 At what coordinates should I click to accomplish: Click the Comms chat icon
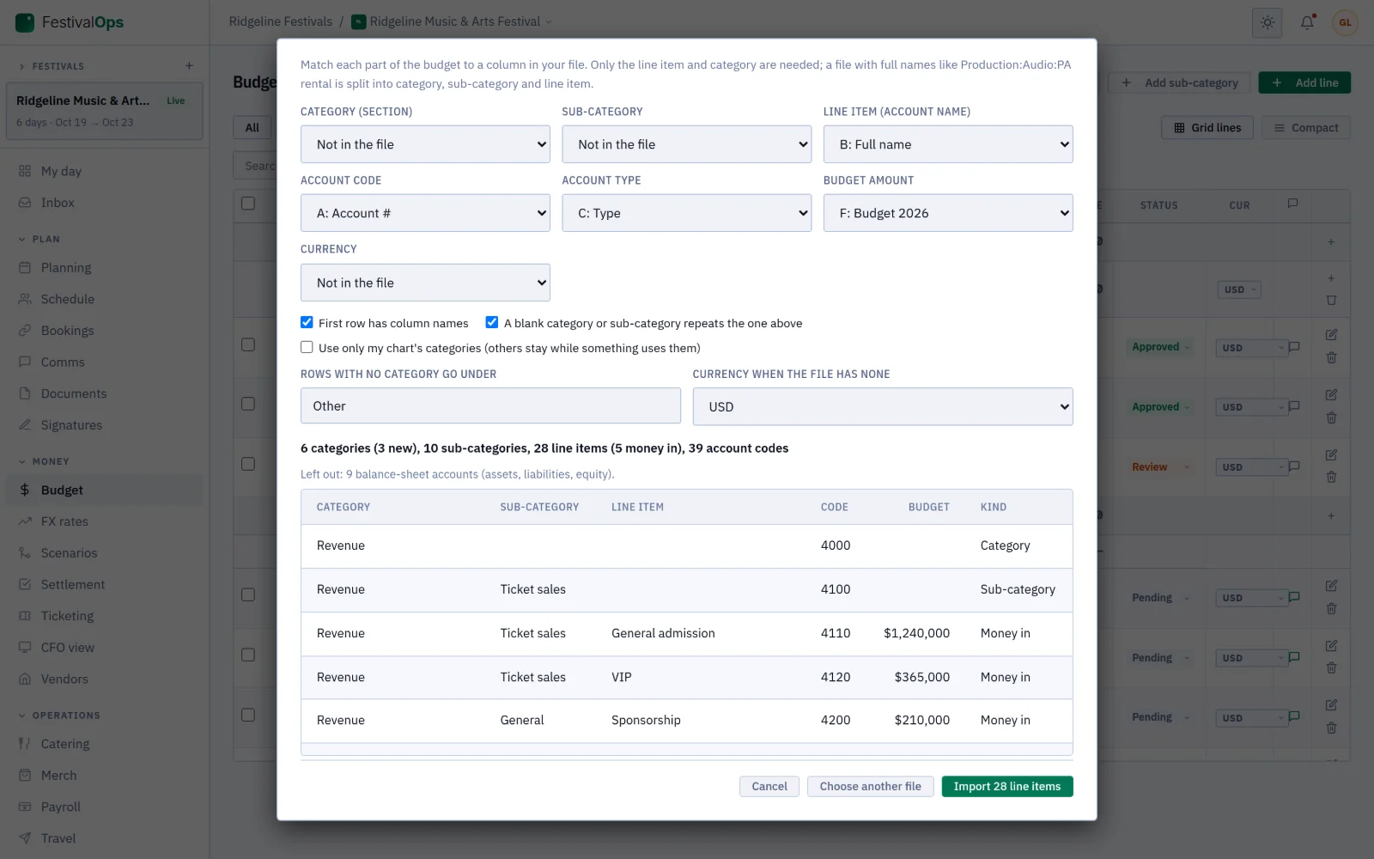tap(25, 362)
